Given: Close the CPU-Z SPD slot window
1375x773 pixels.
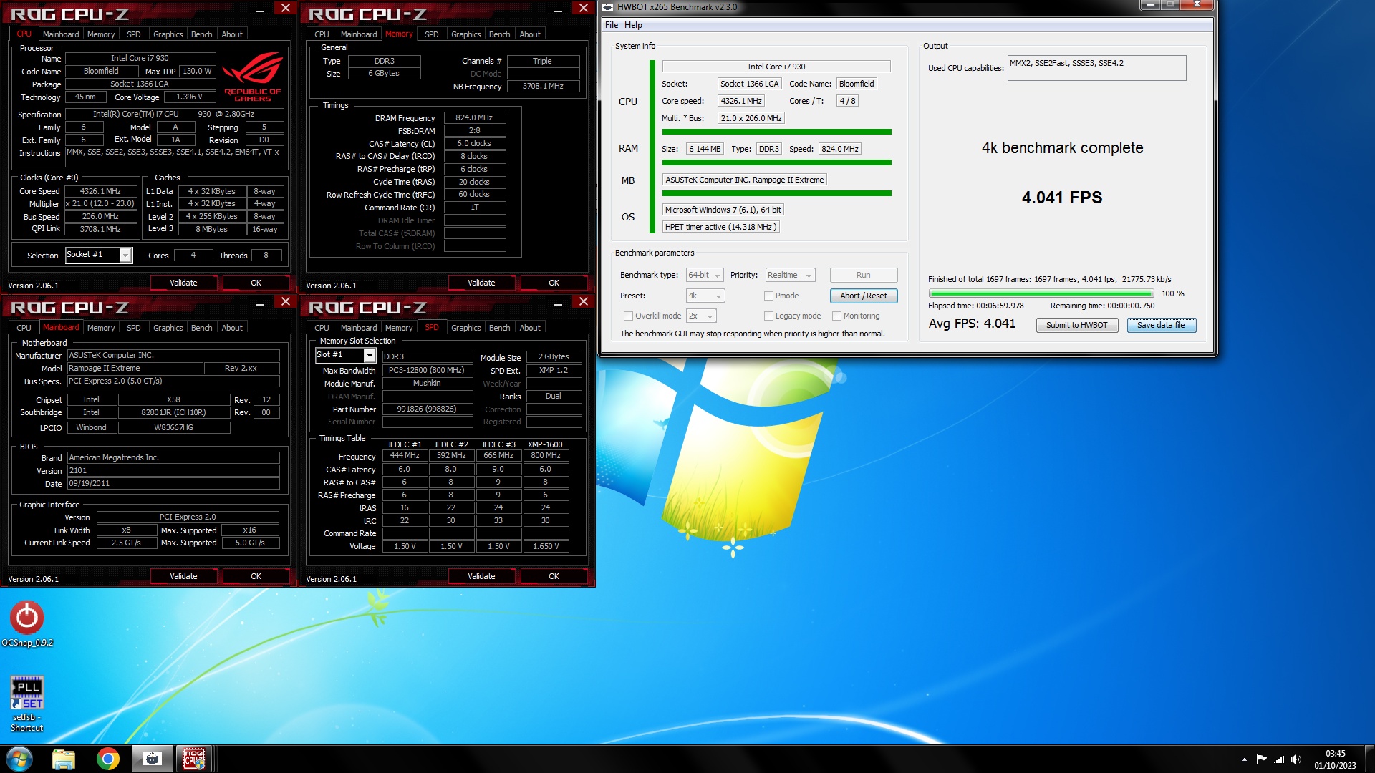Looking at the screenshot, I should click(584, 302).
